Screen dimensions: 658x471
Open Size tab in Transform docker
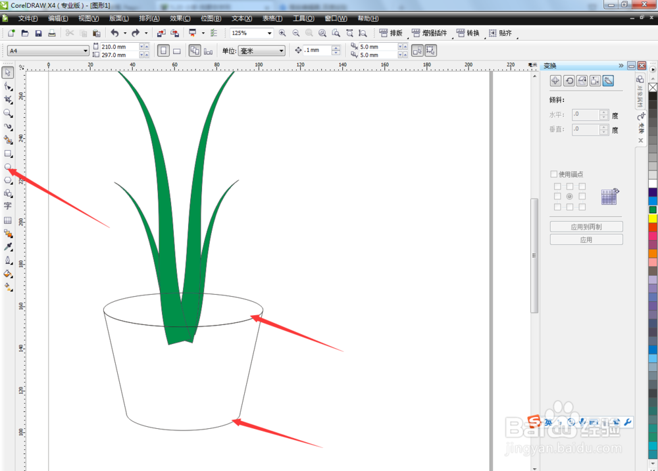tap(595, 81)
